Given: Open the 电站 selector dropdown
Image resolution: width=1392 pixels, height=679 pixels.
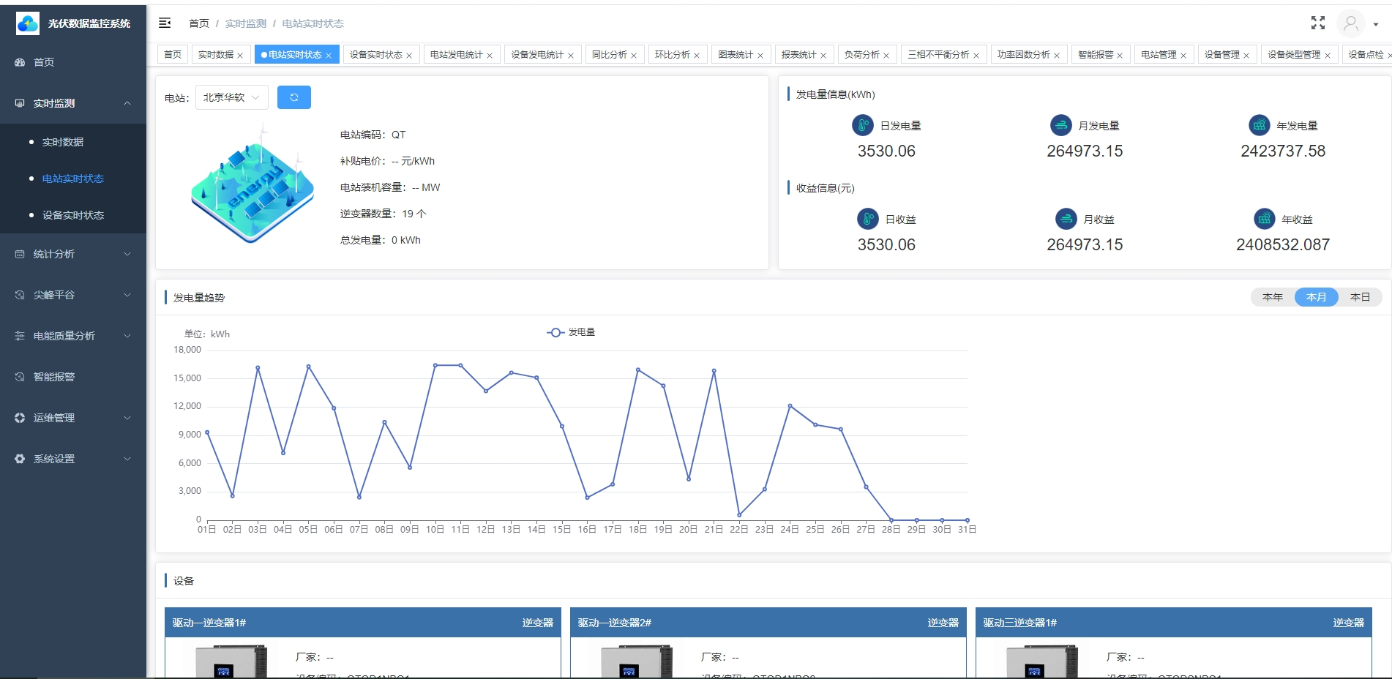Looking at the screenshot, I should [232, 97].
